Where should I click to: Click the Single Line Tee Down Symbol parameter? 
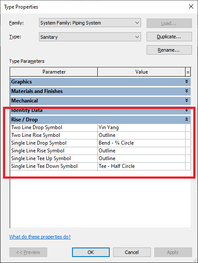pyautogui.click(x=54, y=166)
